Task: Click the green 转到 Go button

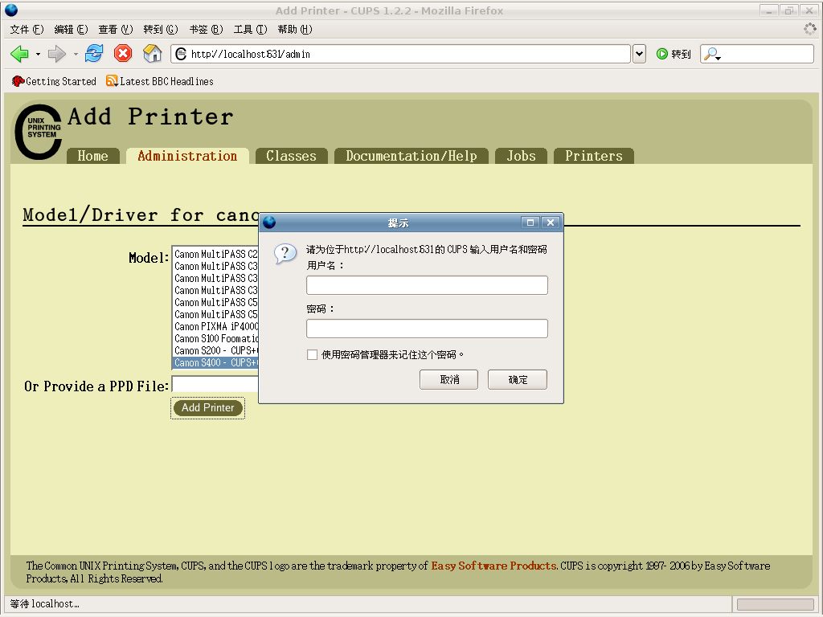Action: click(x=674, y=54)
